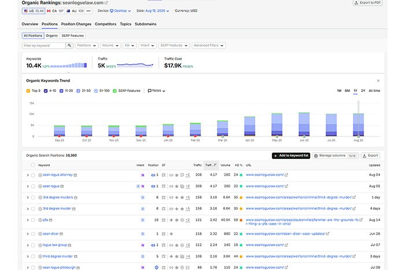Expand the '3rd degree murders' keyword row
The image size is (405, 270).
tap(28, 198)
